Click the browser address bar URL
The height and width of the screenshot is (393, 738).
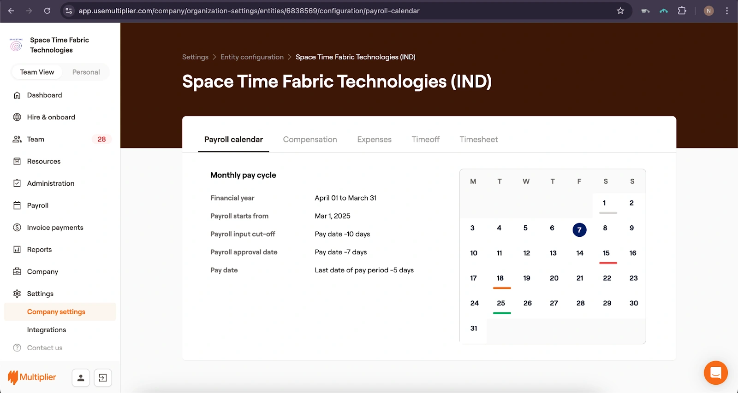pyautogui.click(x=249, y=11)
